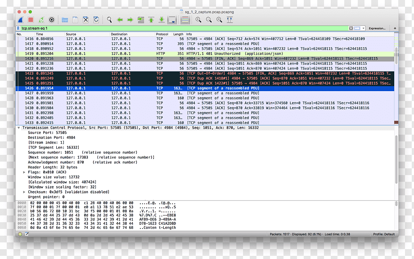Click hex dump row 0040
The width and height of the screenshot is (414, 259).
tap(97, 219)
